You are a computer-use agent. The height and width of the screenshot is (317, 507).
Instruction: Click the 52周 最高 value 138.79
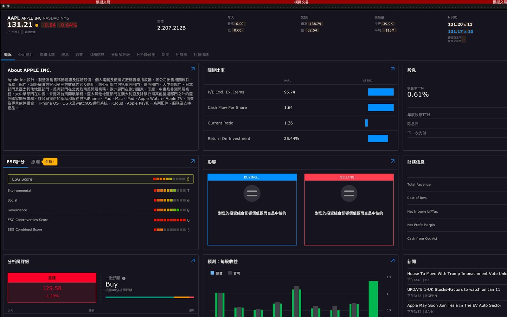coord(315,24)
